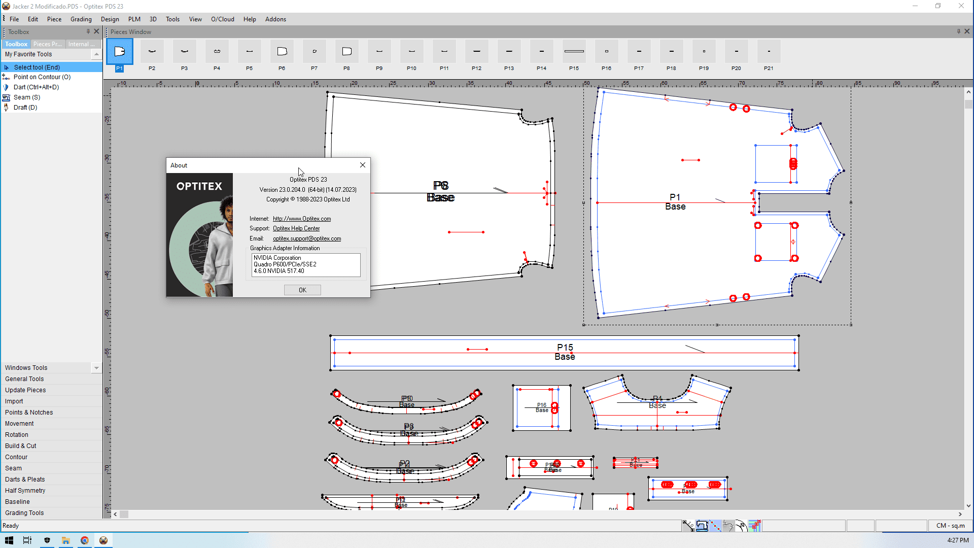974x548 pixels.
Task: Close the Toolbox panel
Action: click(x=96, y=31)
